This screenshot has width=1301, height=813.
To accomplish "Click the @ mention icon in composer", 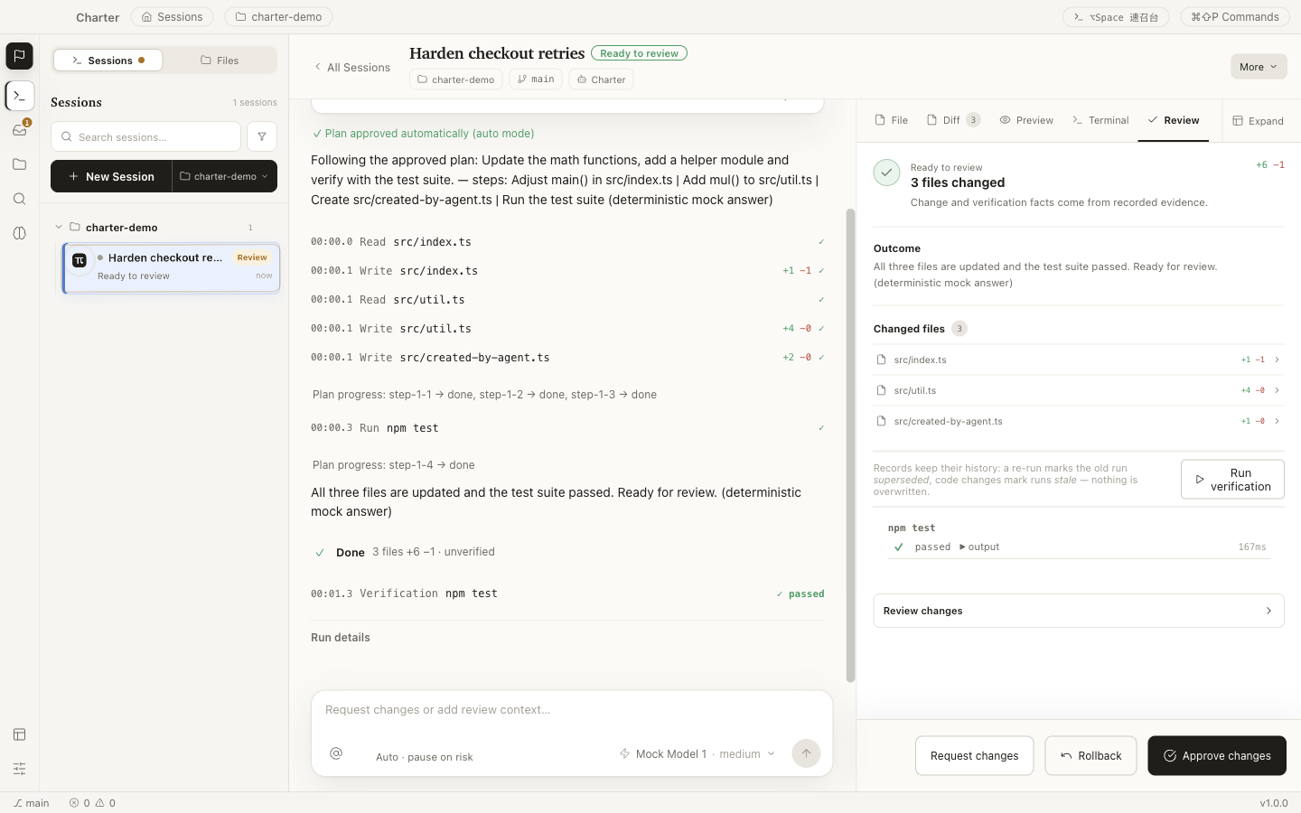I will coord(336,753).
